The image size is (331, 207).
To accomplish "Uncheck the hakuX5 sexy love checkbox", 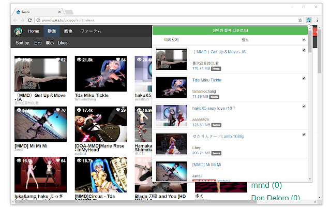I will [304, 107].
